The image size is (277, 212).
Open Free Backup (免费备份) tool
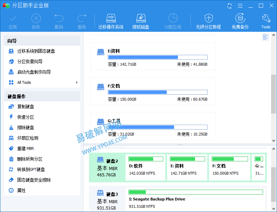pos(240,22)
